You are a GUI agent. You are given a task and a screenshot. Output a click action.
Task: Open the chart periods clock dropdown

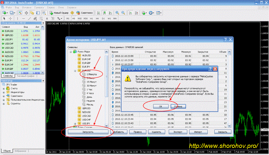pos(151,13)
